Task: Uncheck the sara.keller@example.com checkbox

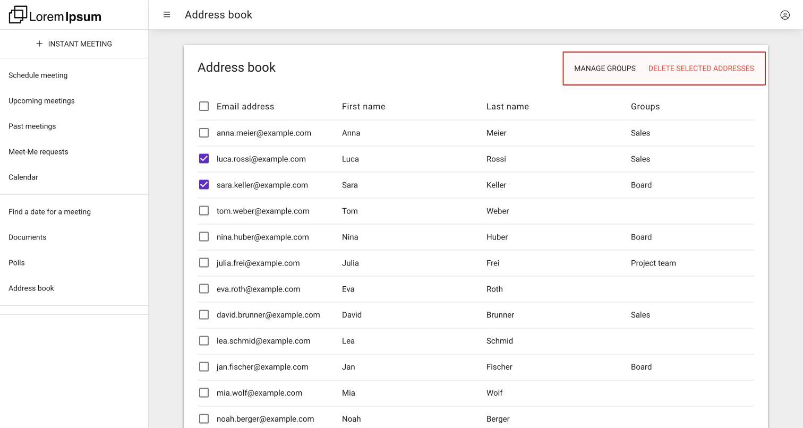Action: click(204, 185)
